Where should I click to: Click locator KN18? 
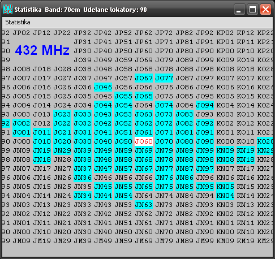click(246, 159)
